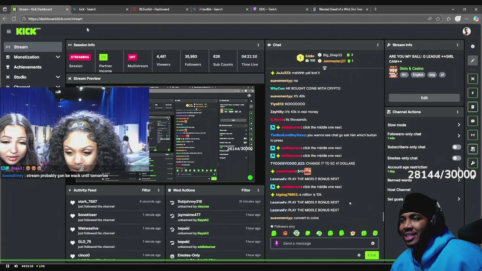Insert the monkey face emote

click(352, 233)
